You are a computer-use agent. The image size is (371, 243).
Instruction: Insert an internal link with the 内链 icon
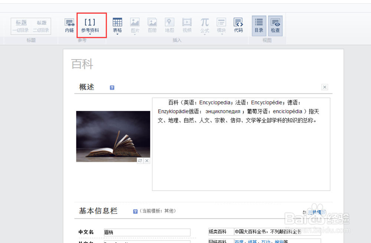point(69,25)
